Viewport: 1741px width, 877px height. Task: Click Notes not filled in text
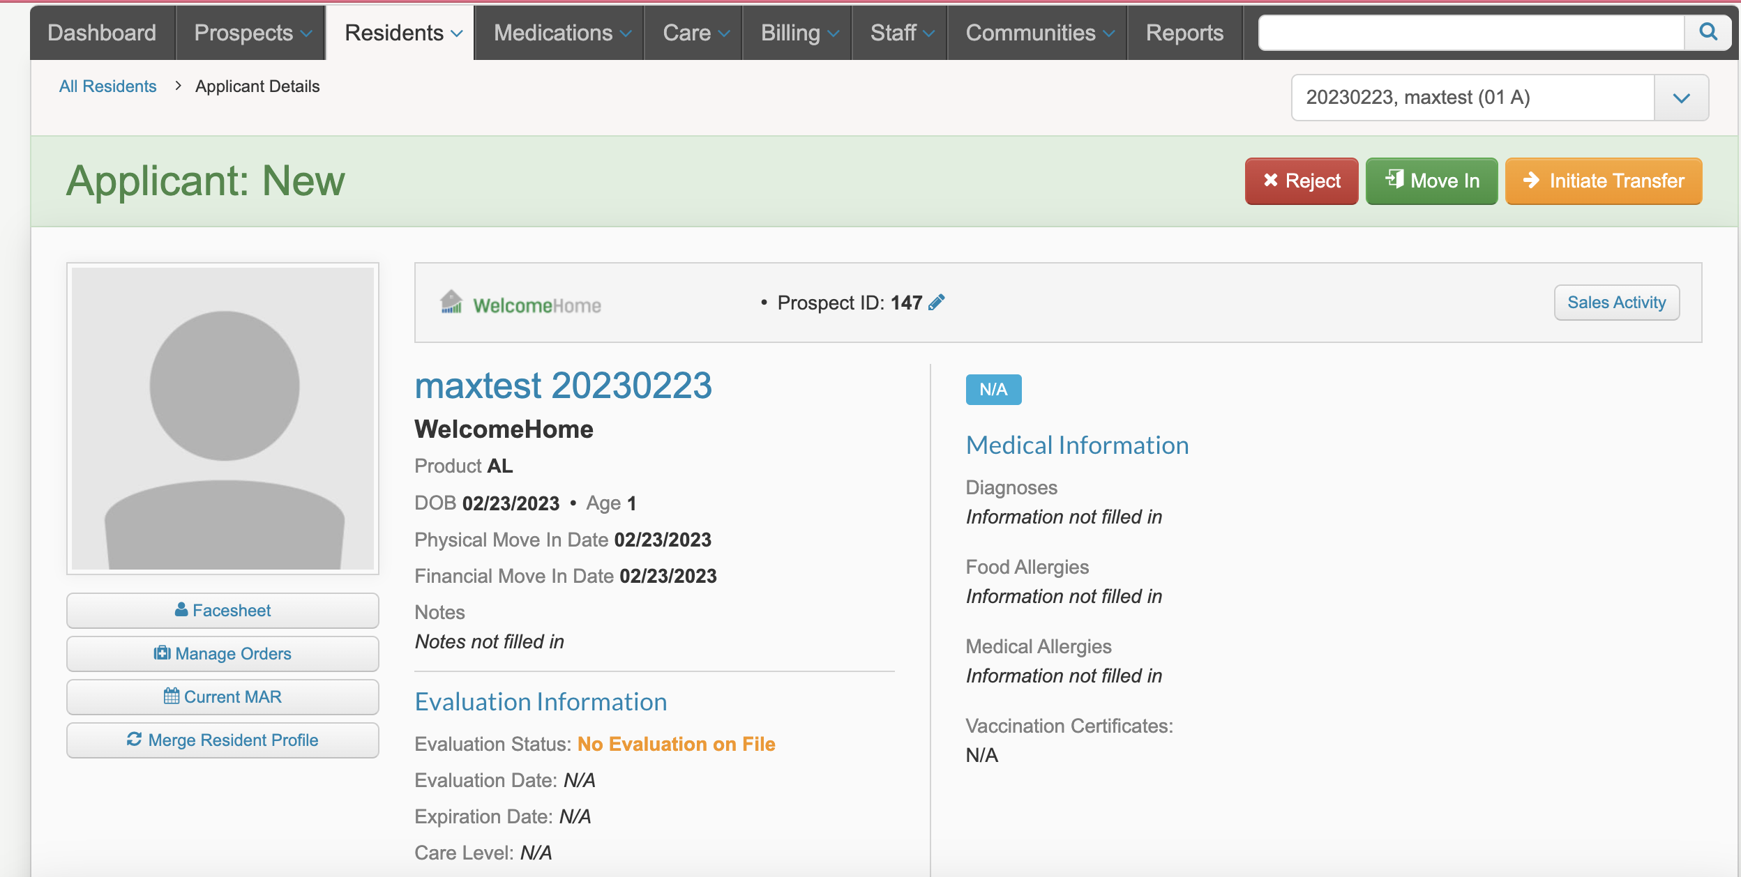pyautogui.click(x=489, y=641)
